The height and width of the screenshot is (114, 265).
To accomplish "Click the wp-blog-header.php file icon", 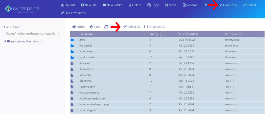I will tap(72, 98).
